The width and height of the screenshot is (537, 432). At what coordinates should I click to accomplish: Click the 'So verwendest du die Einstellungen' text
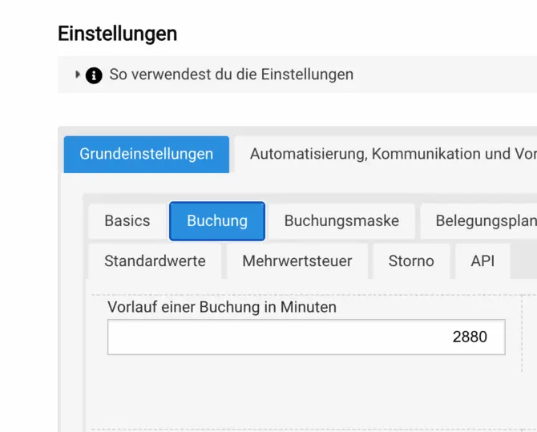231,75
